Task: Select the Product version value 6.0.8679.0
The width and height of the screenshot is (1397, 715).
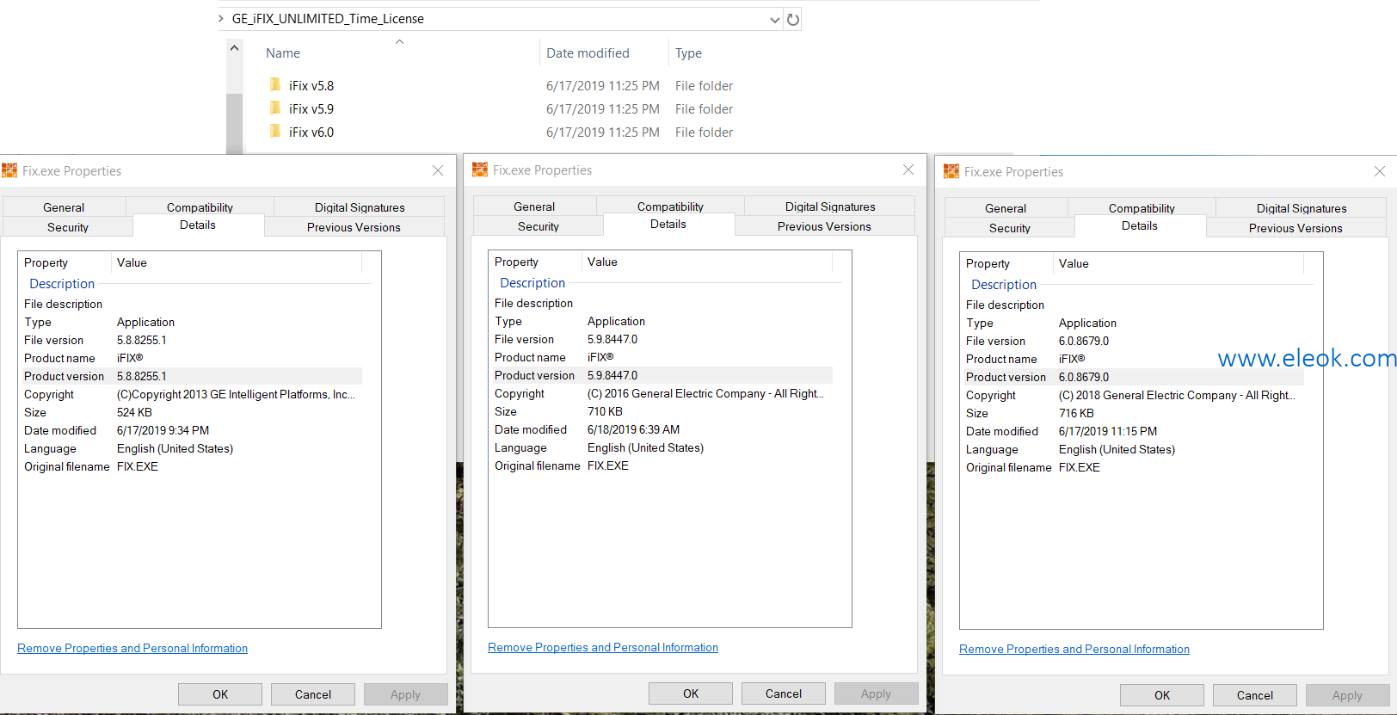Action: (1084, 377)
